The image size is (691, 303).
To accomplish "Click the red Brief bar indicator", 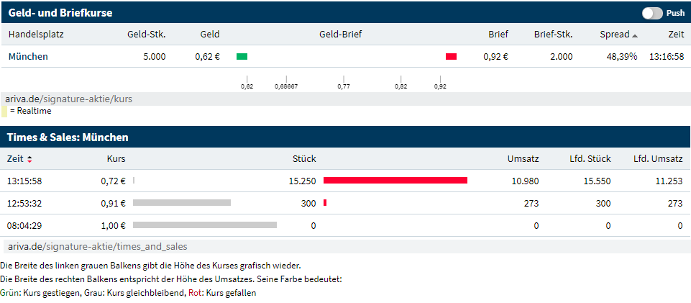I will [451, 57].
